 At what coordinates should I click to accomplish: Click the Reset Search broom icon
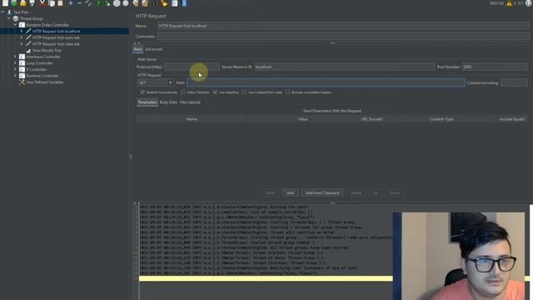(164, 3)
